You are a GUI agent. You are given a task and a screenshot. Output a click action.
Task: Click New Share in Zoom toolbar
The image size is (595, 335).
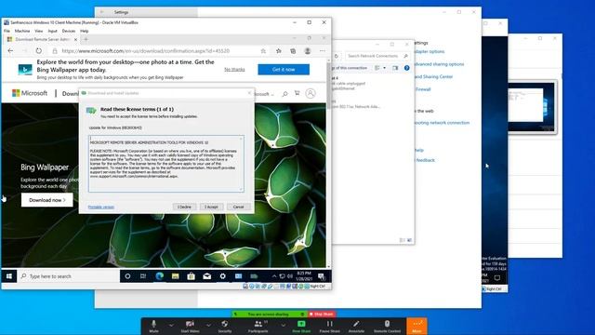click(301, 326)
